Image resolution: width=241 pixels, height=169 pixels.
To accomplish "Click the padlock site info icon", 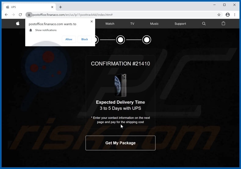I will (29, 15).
